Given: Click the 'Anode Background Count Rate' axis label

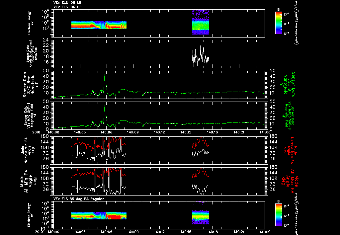Looking at the screenshot, I should tap(32, 54).
